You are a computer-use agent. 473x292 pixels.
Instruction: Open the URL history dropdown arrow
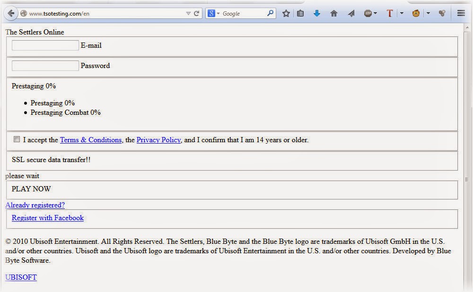click(x=188, y=14)
